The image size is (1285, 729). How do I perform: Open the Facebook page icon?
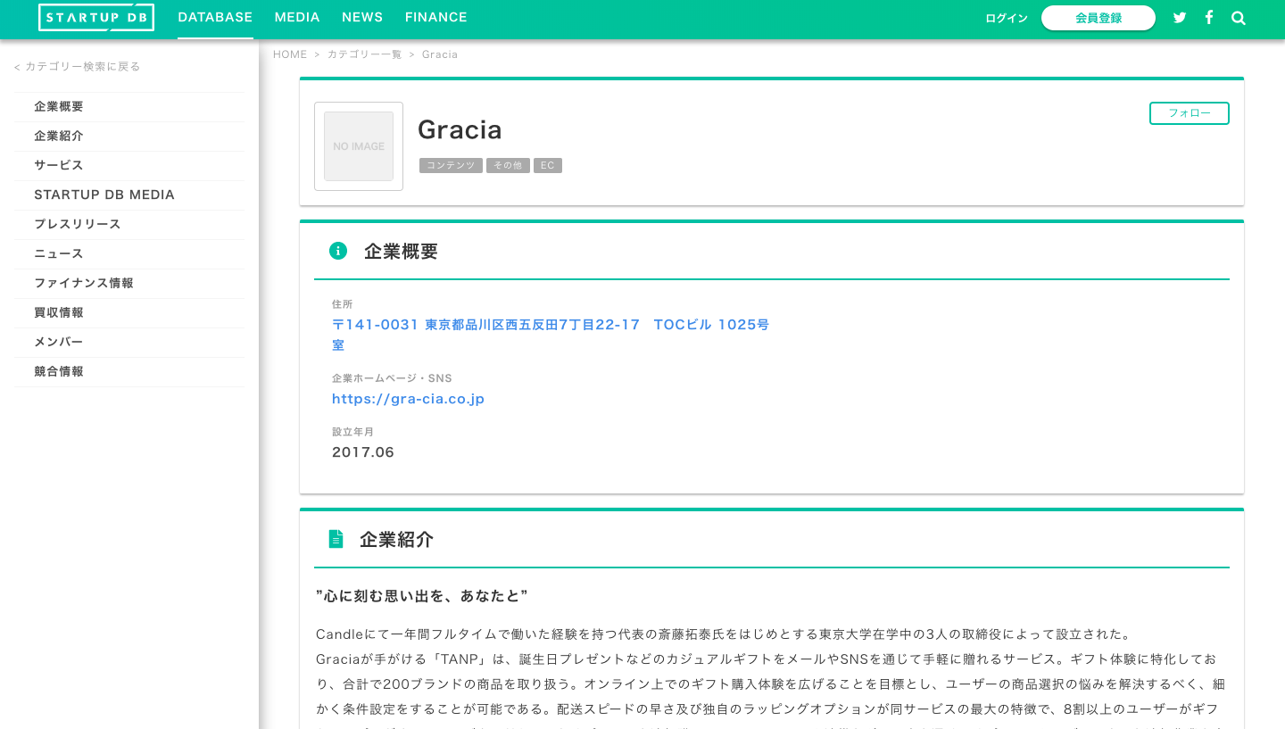pyautogui.click(x=1209, y=18)
